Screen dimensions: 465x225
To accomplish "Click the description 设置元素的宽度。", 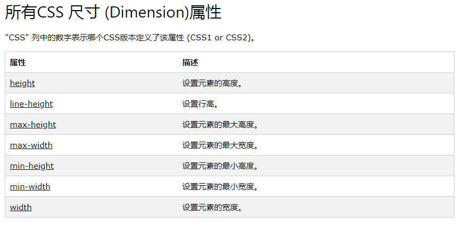I will coord(212,207).
